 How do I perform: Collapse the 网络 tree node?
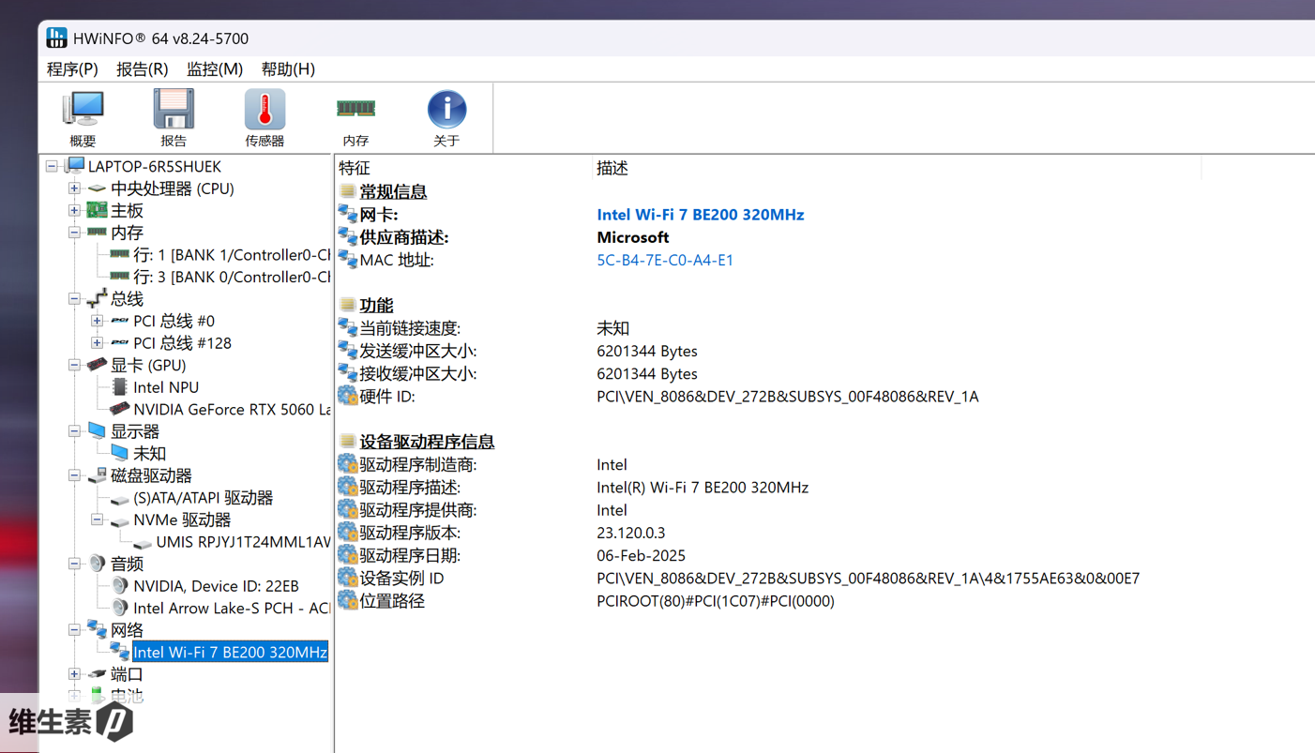74,630
